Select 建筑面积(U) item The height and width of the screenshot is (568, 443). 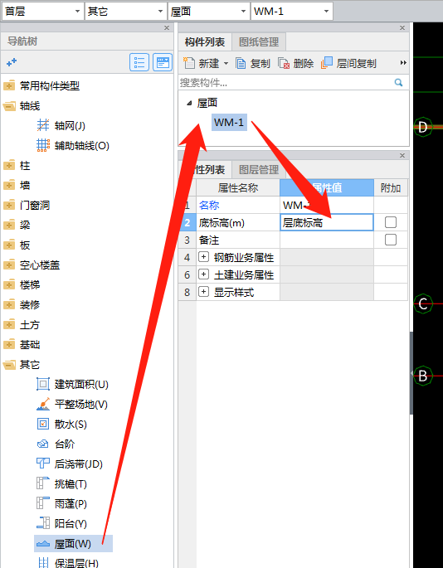coord(72,385)
